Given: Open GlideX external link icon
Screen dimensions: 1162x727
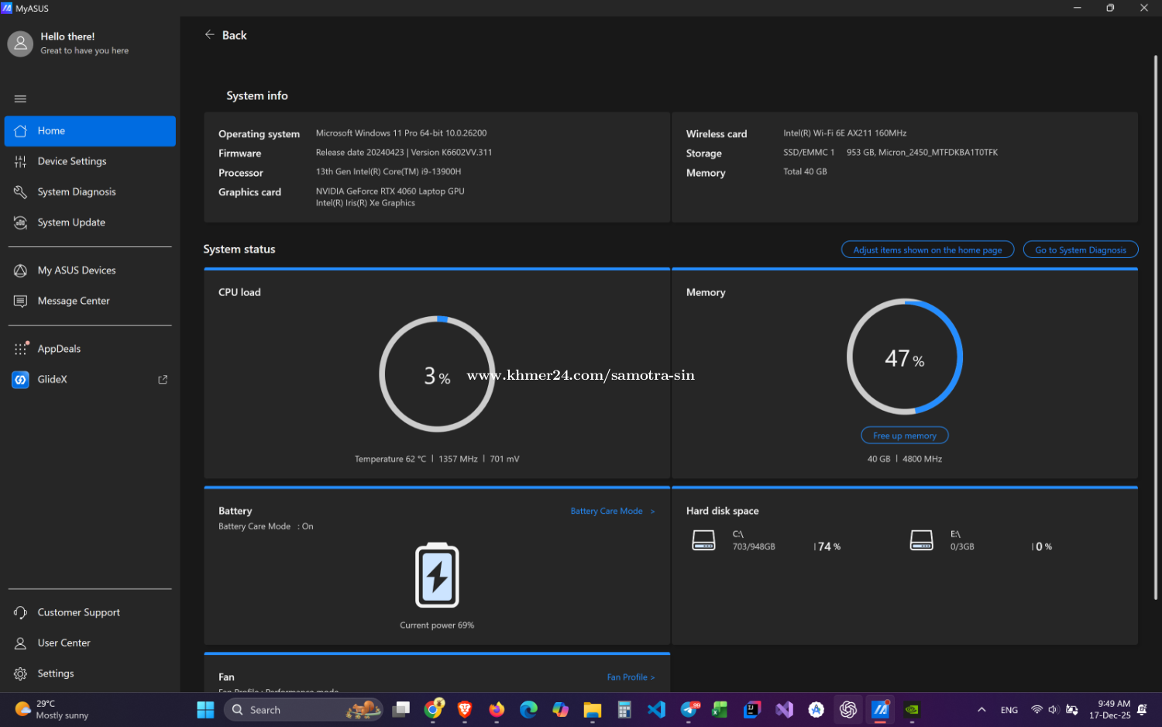Looking at the screenshot, I should tap(163, 380).
